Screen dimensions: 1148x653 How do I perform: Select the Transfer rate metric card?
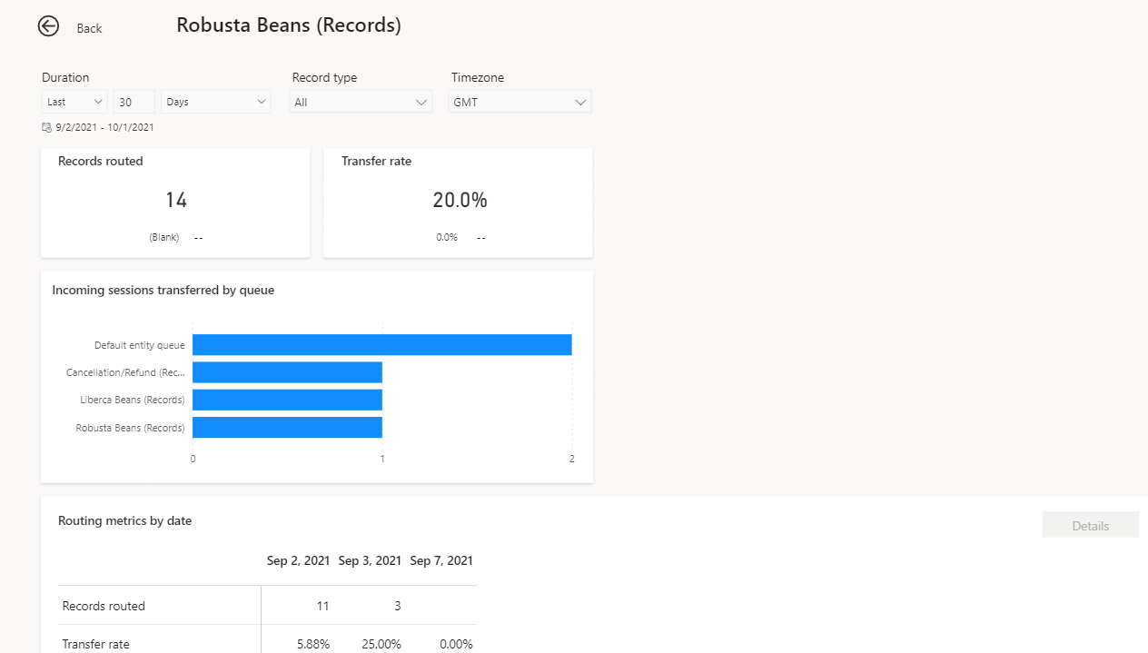tap(458, 202)
